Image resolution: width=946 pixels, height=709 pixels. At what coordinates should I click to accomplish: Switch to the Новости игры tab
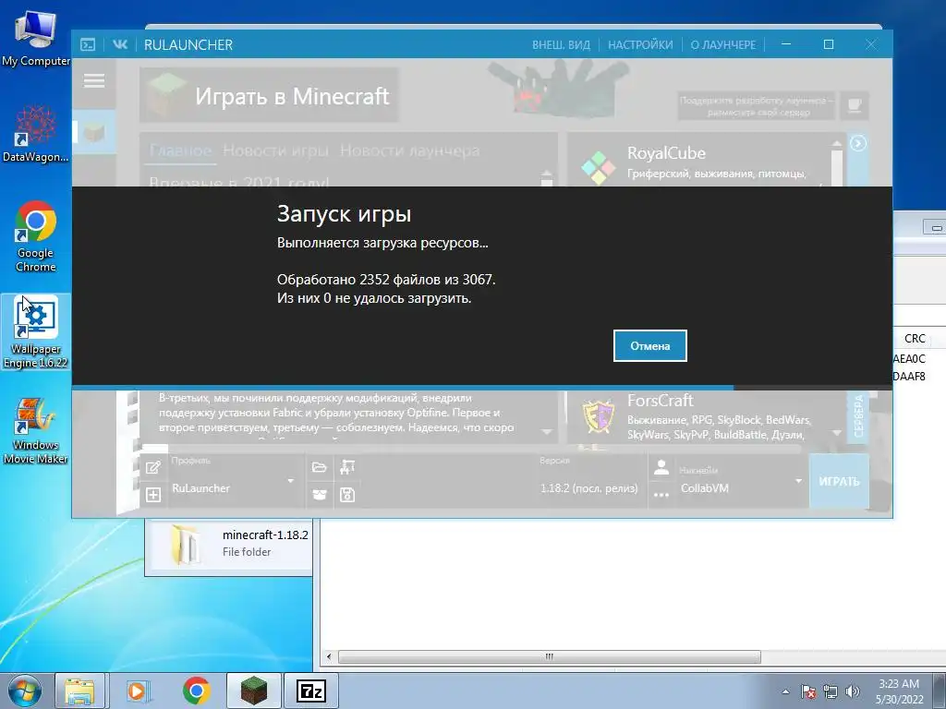275,150
